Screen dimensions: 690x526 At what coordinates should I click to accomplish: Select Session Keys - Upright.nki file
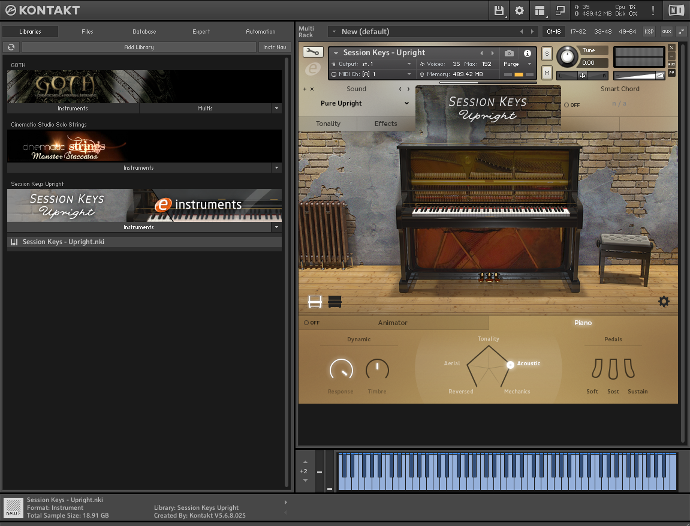pos(144,242)
